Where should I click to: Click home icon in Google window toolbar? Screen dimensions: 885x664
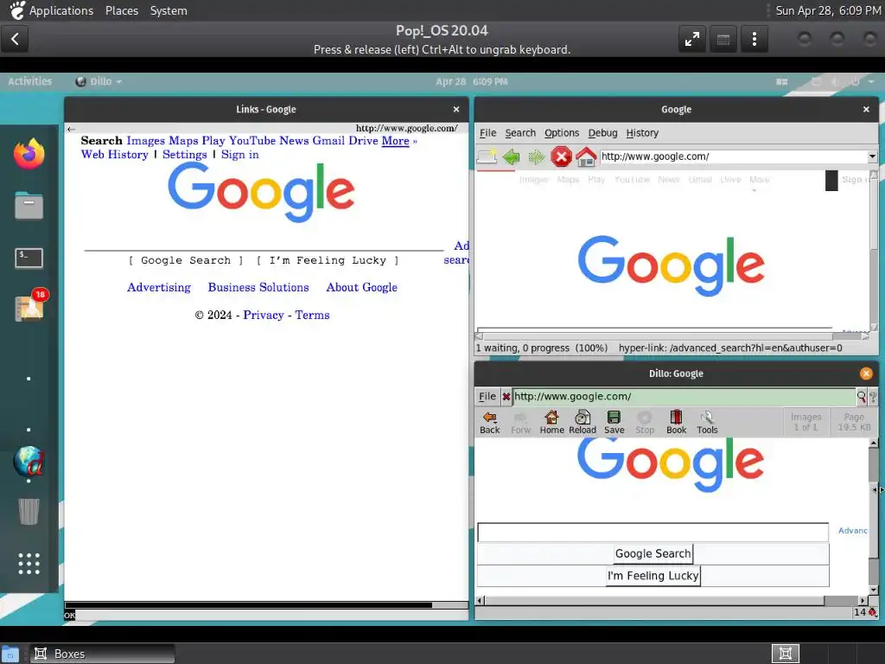click(x=586, y=156)
